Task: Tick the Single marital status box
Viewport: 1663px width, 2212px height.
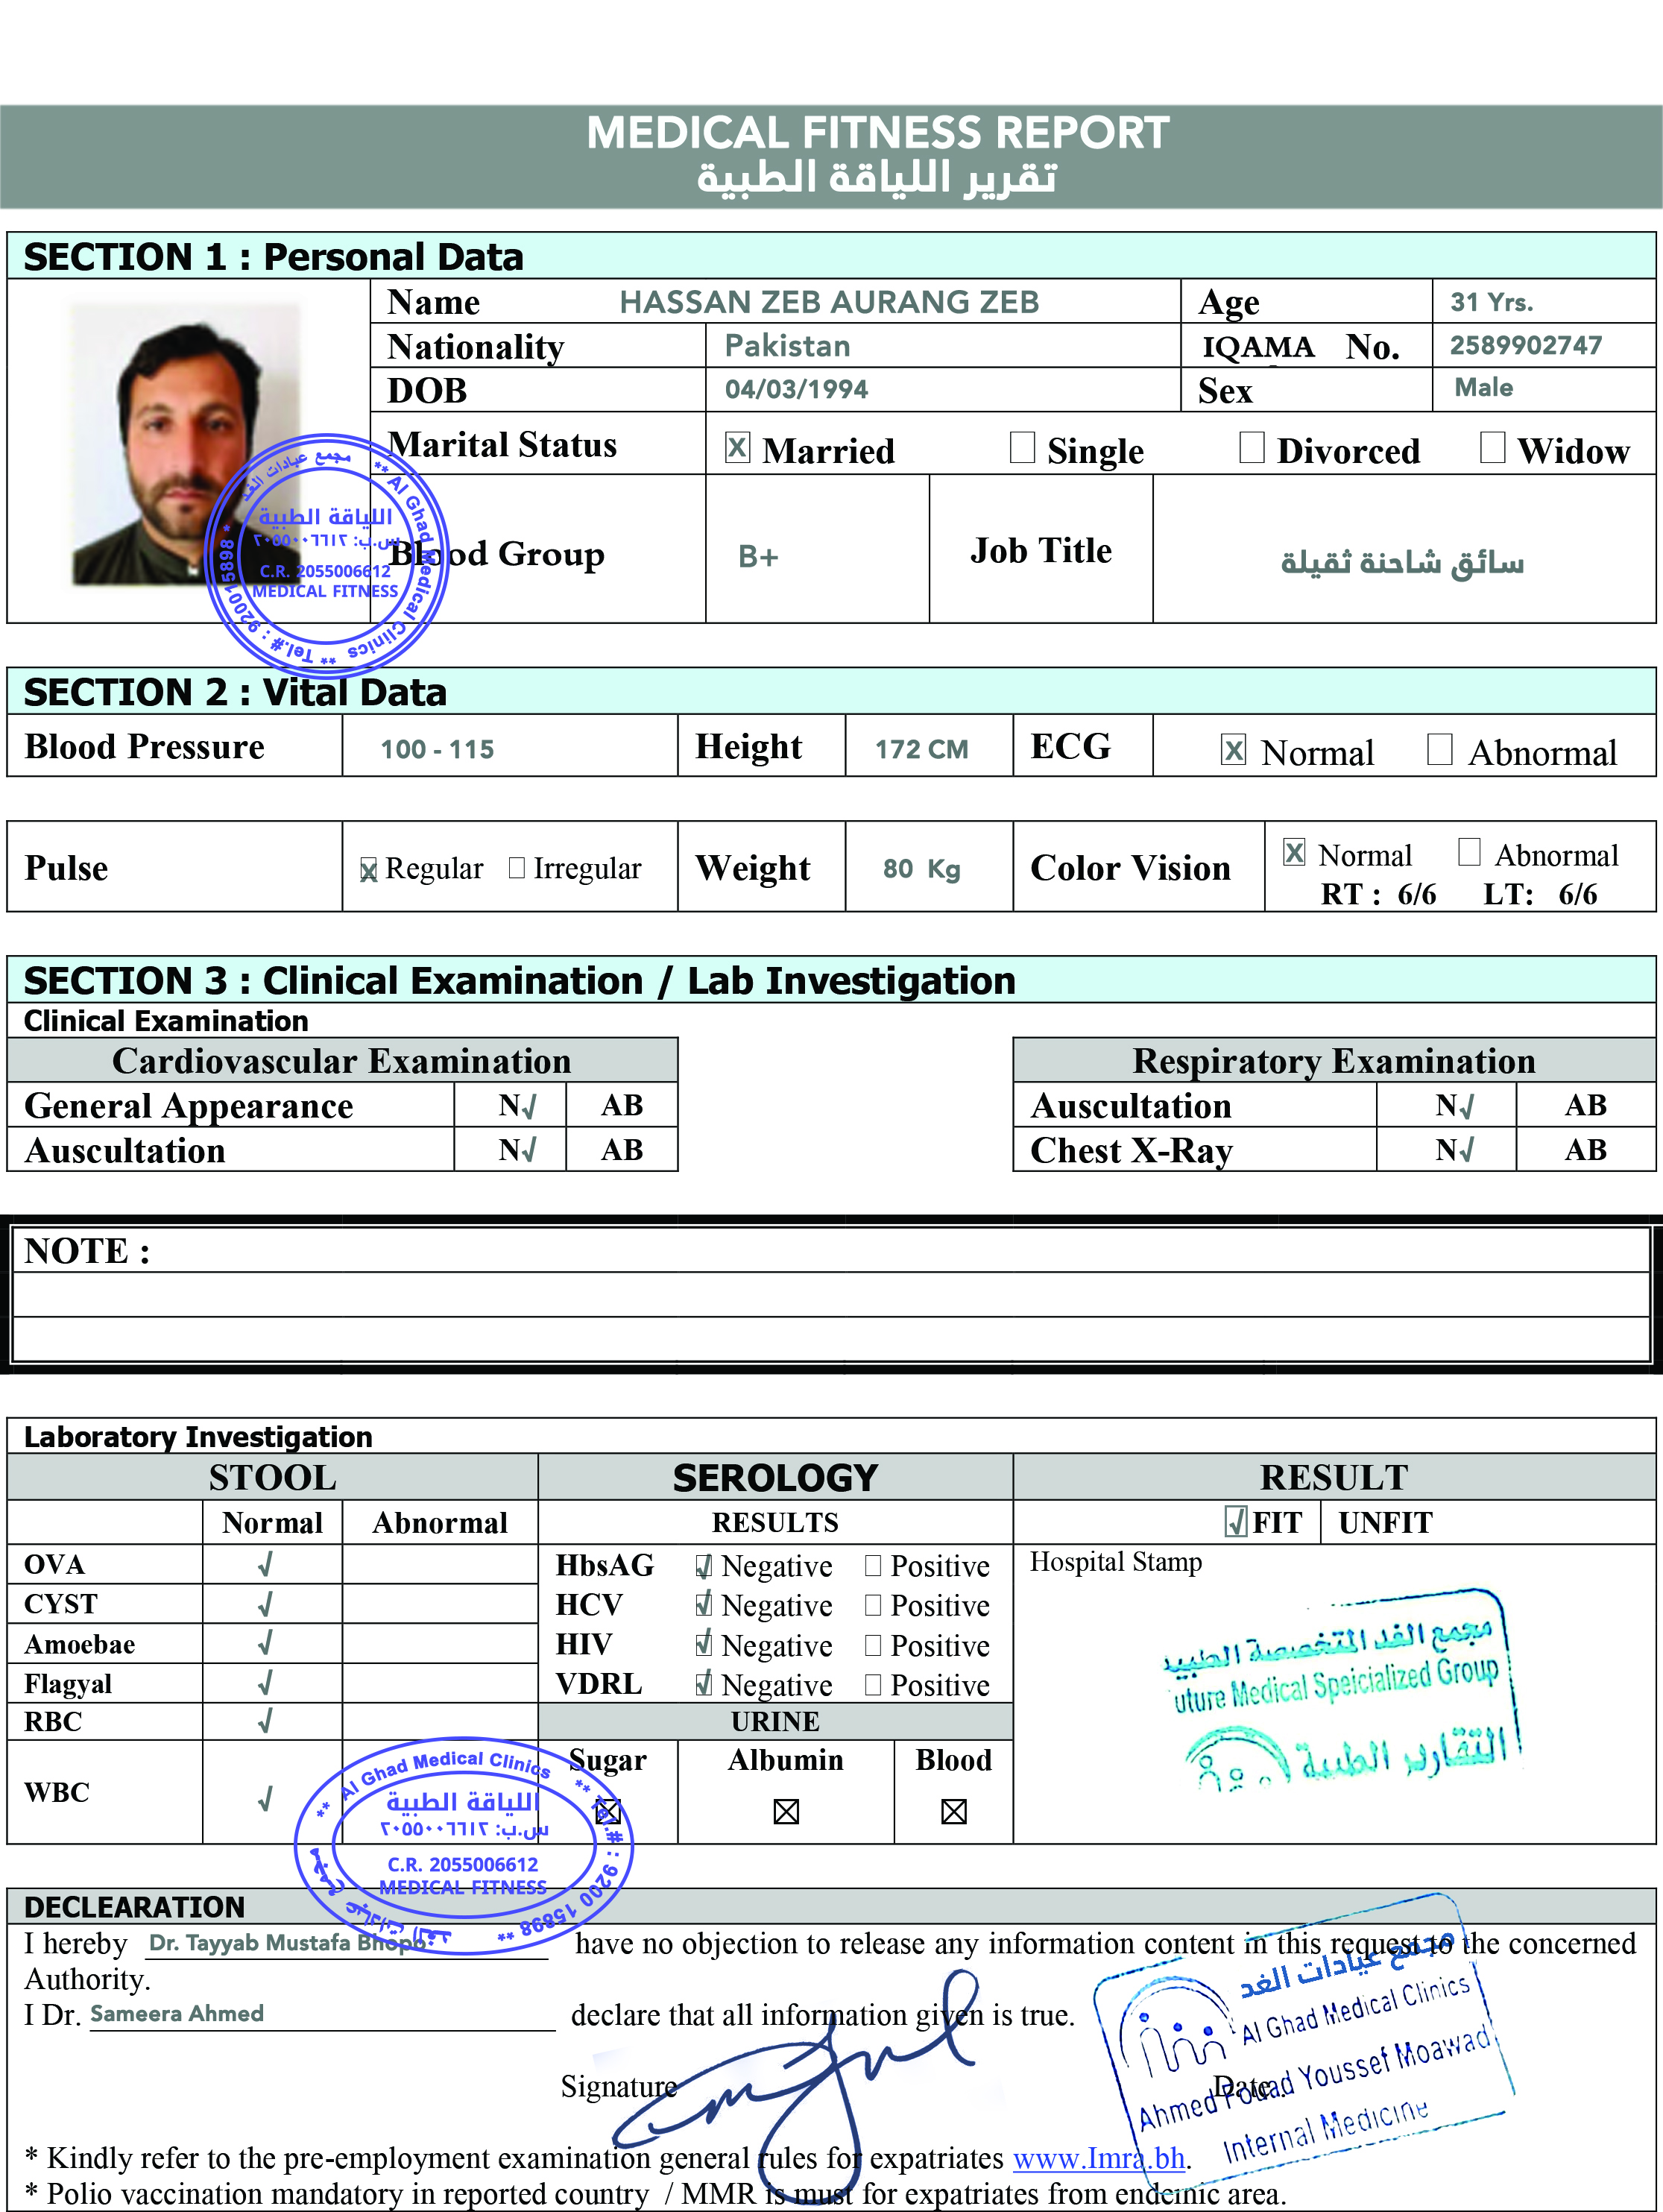Action: pyautogui.click(x=1022, y=447)
